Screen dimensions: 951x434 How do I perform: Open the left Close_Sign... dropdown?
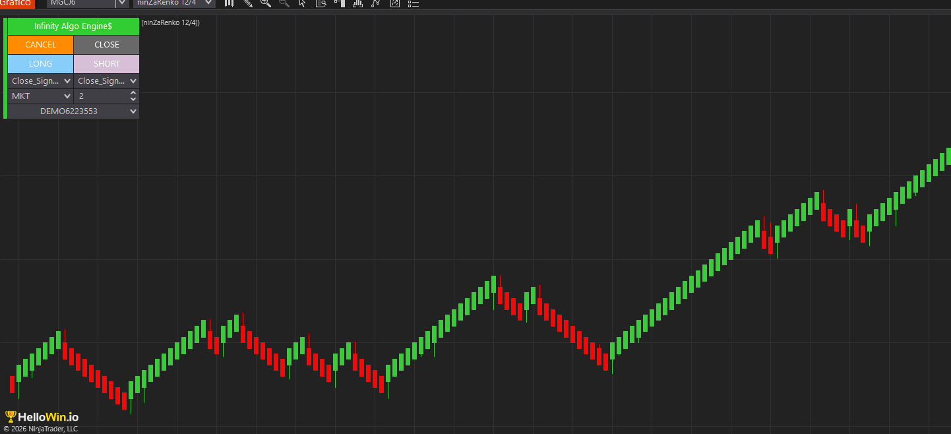click(x=40, y=81)
